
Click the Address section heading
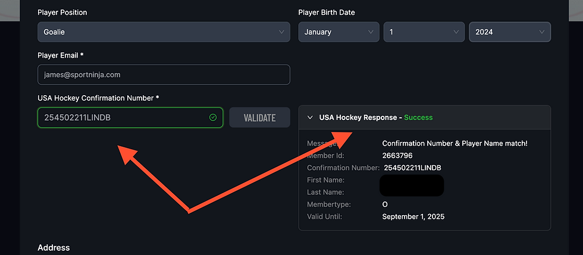(x=54, y=247)
